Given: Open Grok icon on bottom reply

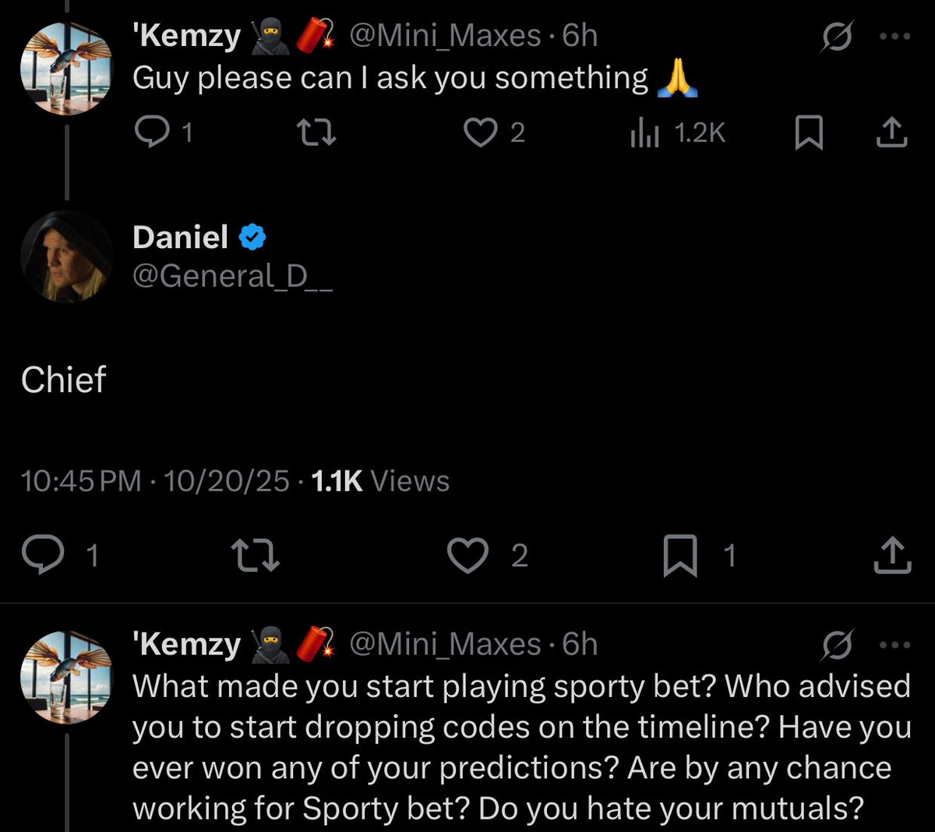Looking at the screenshot, I should tap(838, 645).
